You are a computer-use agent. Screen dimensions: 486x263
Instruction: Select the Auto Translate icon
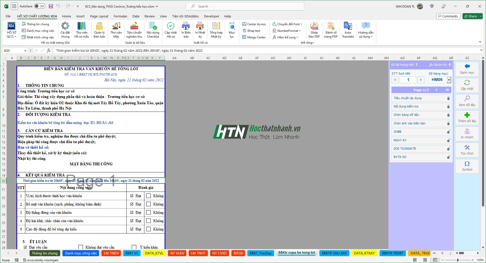point(348,30)
